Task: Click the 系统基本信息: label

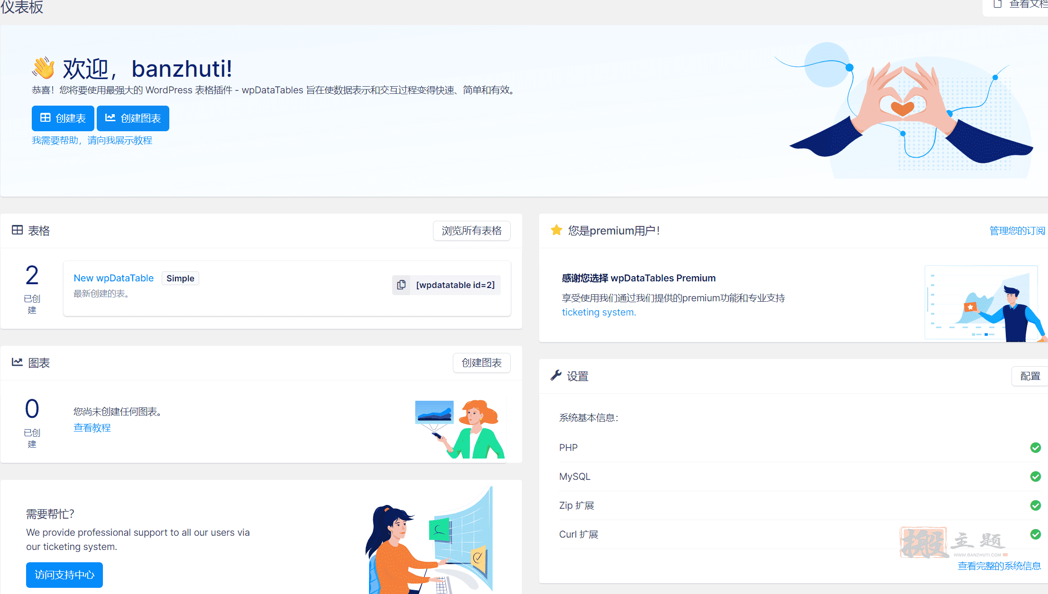Action: (588, 418)
